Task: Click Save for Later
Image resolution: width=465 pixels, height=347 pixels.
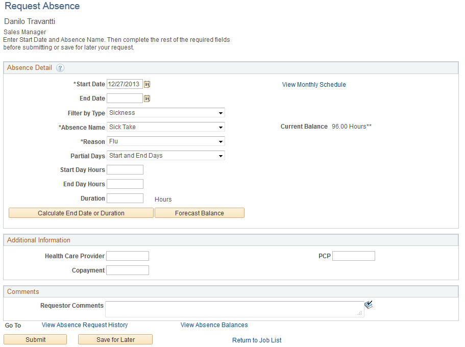Action: [x=115, y=339]
